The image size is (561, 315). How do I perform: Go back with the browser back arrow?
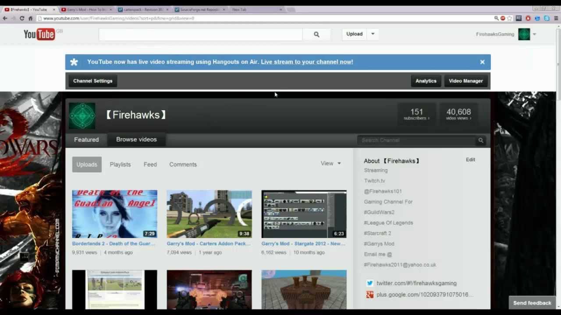click(5, 18)
